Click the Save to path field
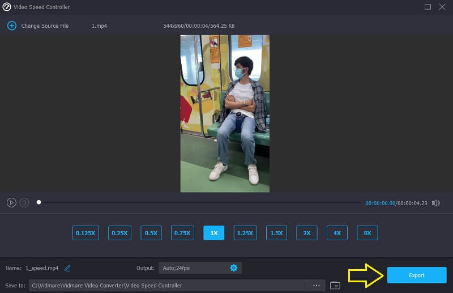This screenshot has height=293, width=453. [167, 285]
